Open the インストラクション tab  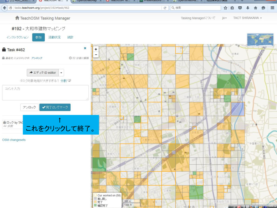point(18,37)
